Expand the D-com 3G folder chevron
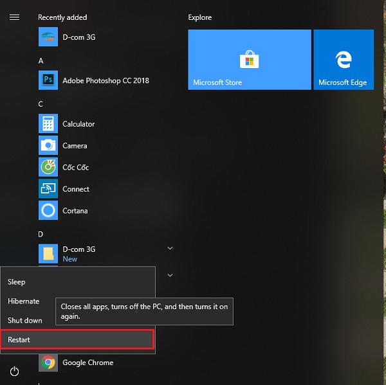This screenshot has width=386, height=385. pyautogui.click(x=170, y=248)
